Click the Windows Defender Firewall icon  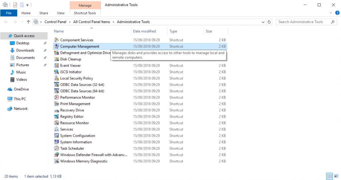click(57, 155)
